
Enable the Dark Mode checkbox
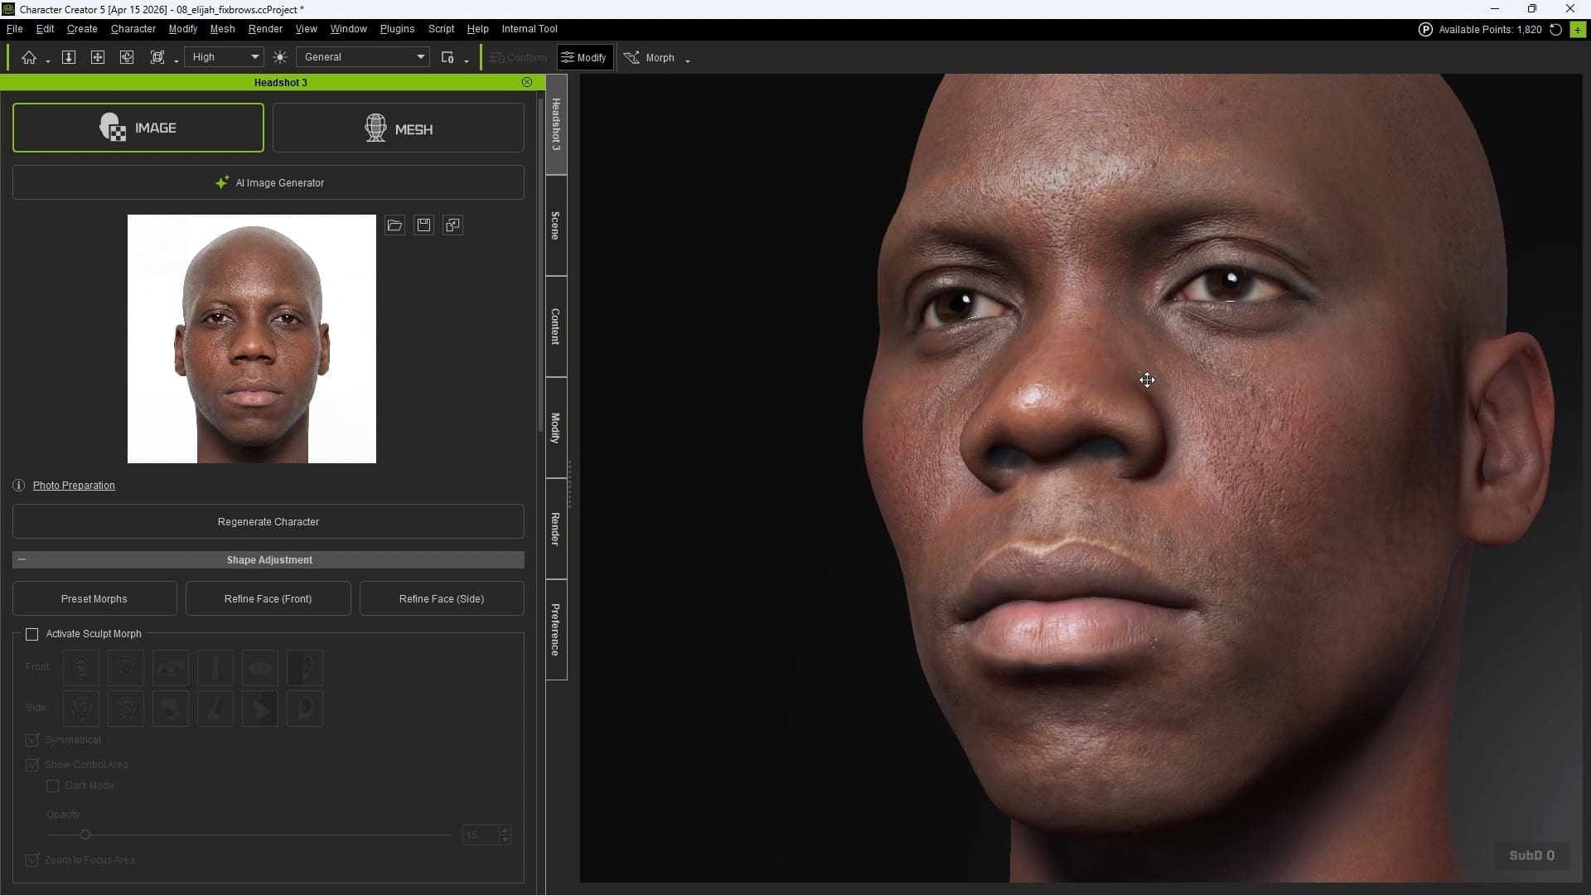point(53,786)
